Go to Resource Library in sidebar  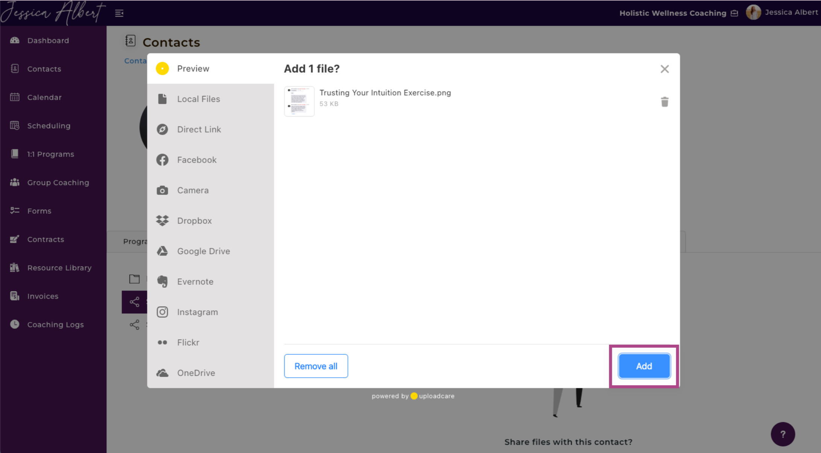(59, 268)
